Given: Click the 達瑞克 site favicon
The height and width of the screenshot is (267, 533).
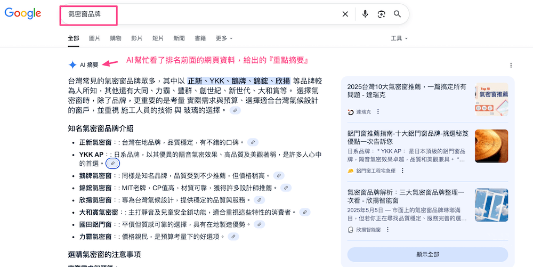Looking at the screenshot, I should (x=351, y=112).
